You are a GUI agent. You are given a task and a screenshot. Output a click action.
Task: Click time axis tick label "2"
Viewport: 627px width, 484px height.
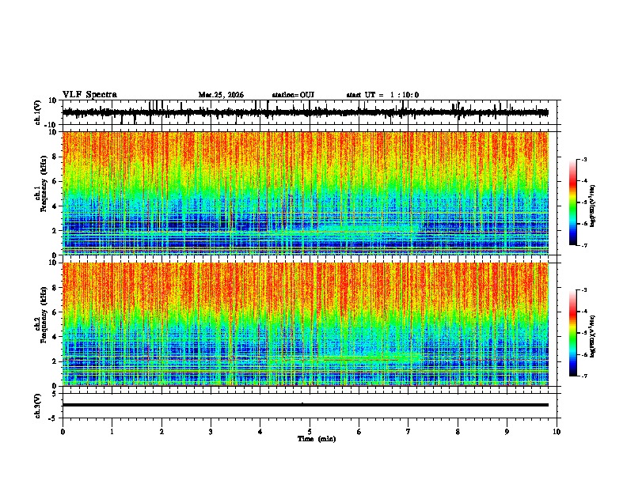coord(161,432)
